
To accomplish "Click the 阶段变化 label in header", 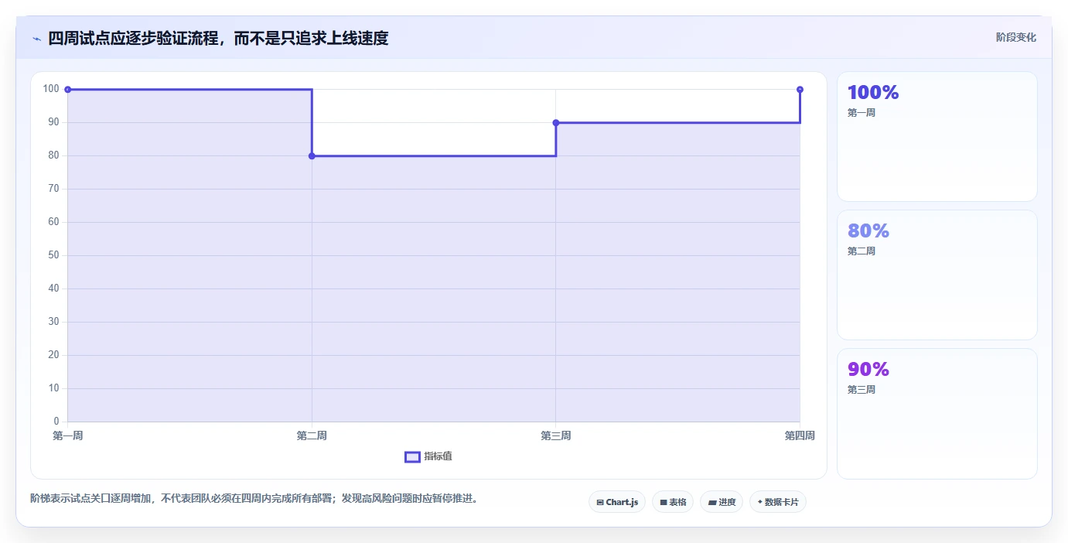I will pos(1015,38).
